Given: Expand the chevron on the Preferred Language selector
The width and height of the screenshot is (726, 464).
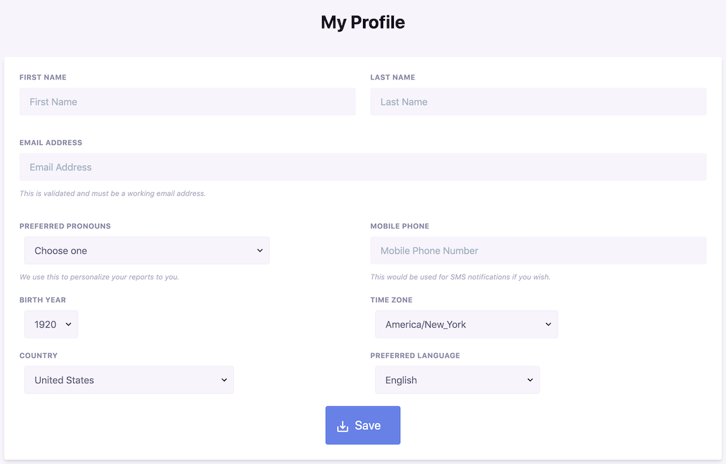Looking at the screenshot, I should 530,380.
